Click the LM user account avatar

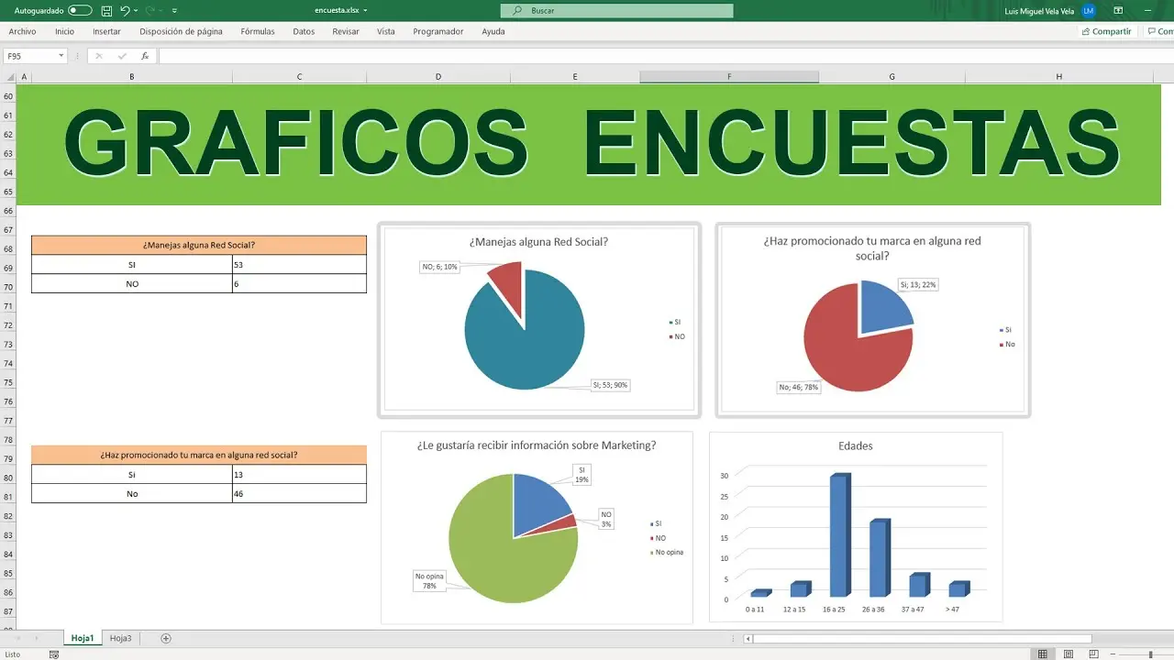click(x=1089, y=11)
